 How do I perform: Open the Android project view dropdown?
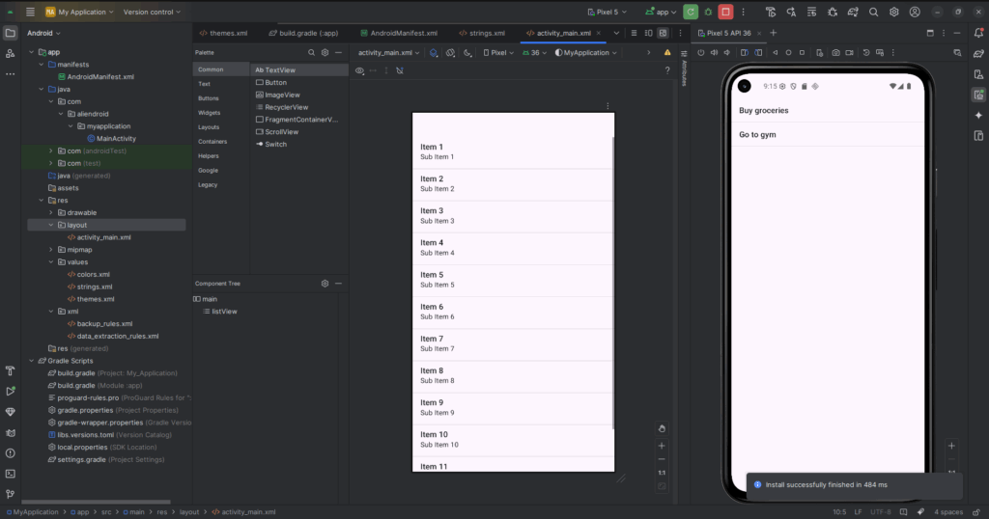click(x=44, y=33)
